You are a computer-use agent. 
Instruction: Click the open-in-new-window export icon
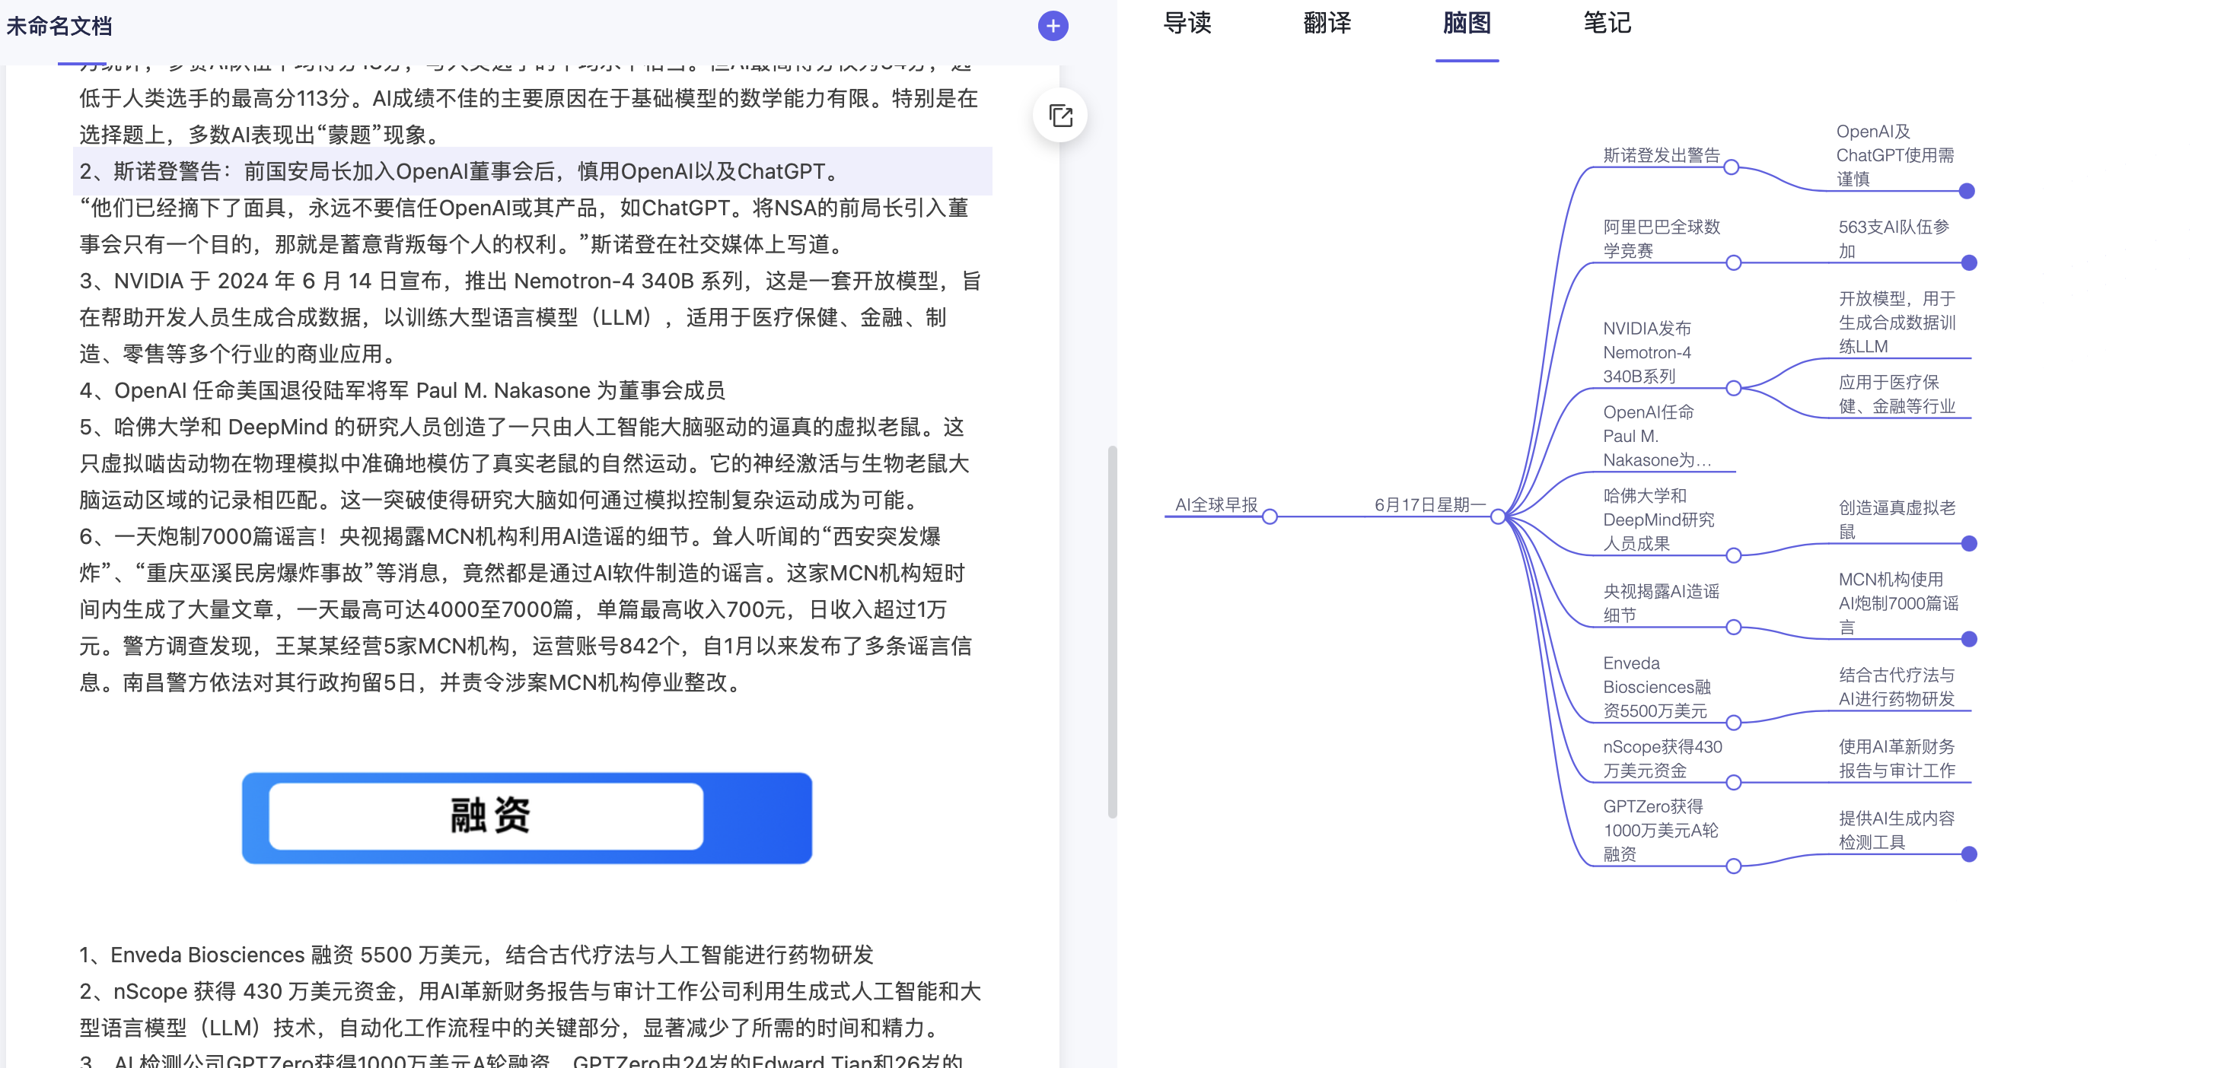[1060, 116]
